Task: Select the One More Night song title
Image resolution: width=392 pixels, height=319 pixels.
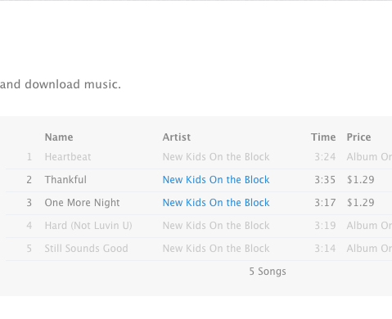Action: (82, 203)
